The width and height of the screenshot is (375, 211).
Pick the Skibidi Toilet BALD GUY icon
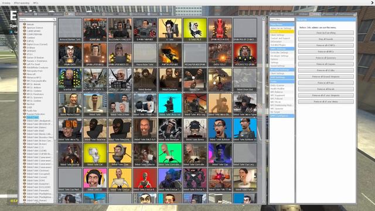(145, 130)
